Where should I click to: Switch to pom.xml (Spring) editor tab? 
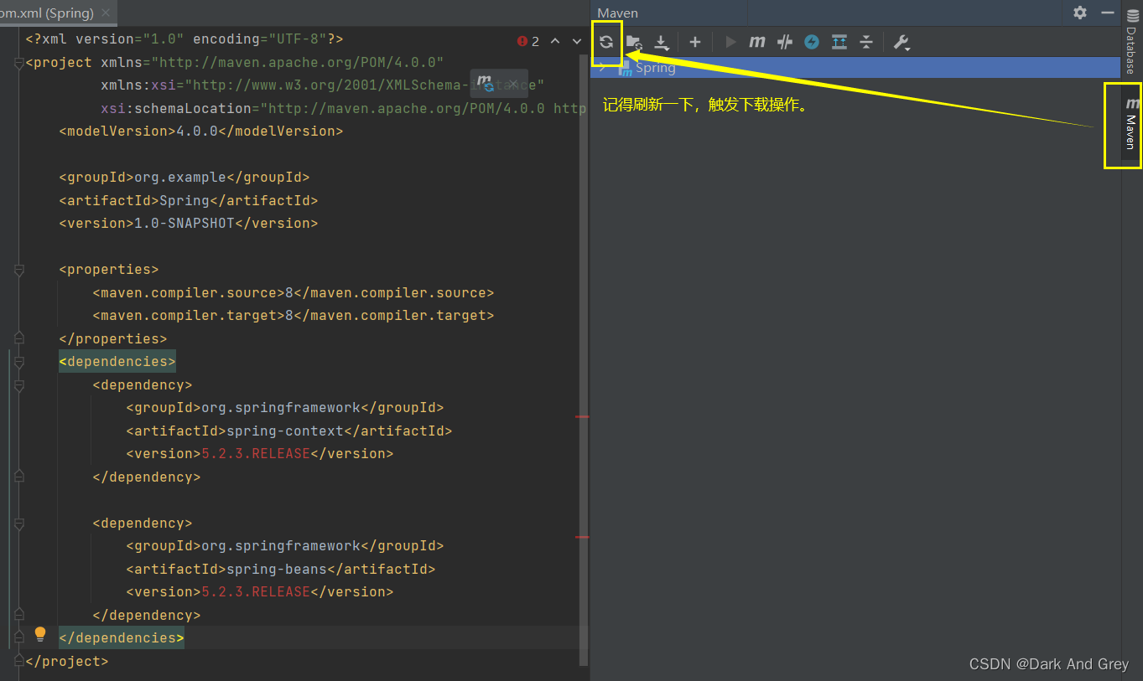[48, 13]
